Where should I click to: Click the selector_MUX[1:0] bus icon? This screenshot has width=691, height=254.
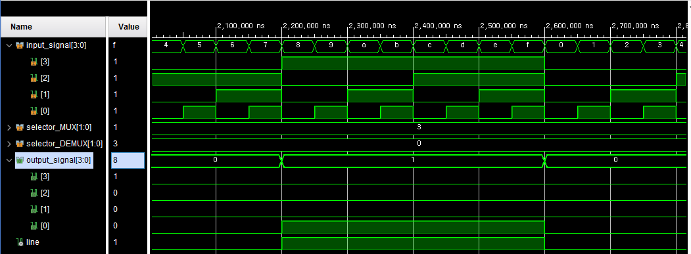pos(19,128)
